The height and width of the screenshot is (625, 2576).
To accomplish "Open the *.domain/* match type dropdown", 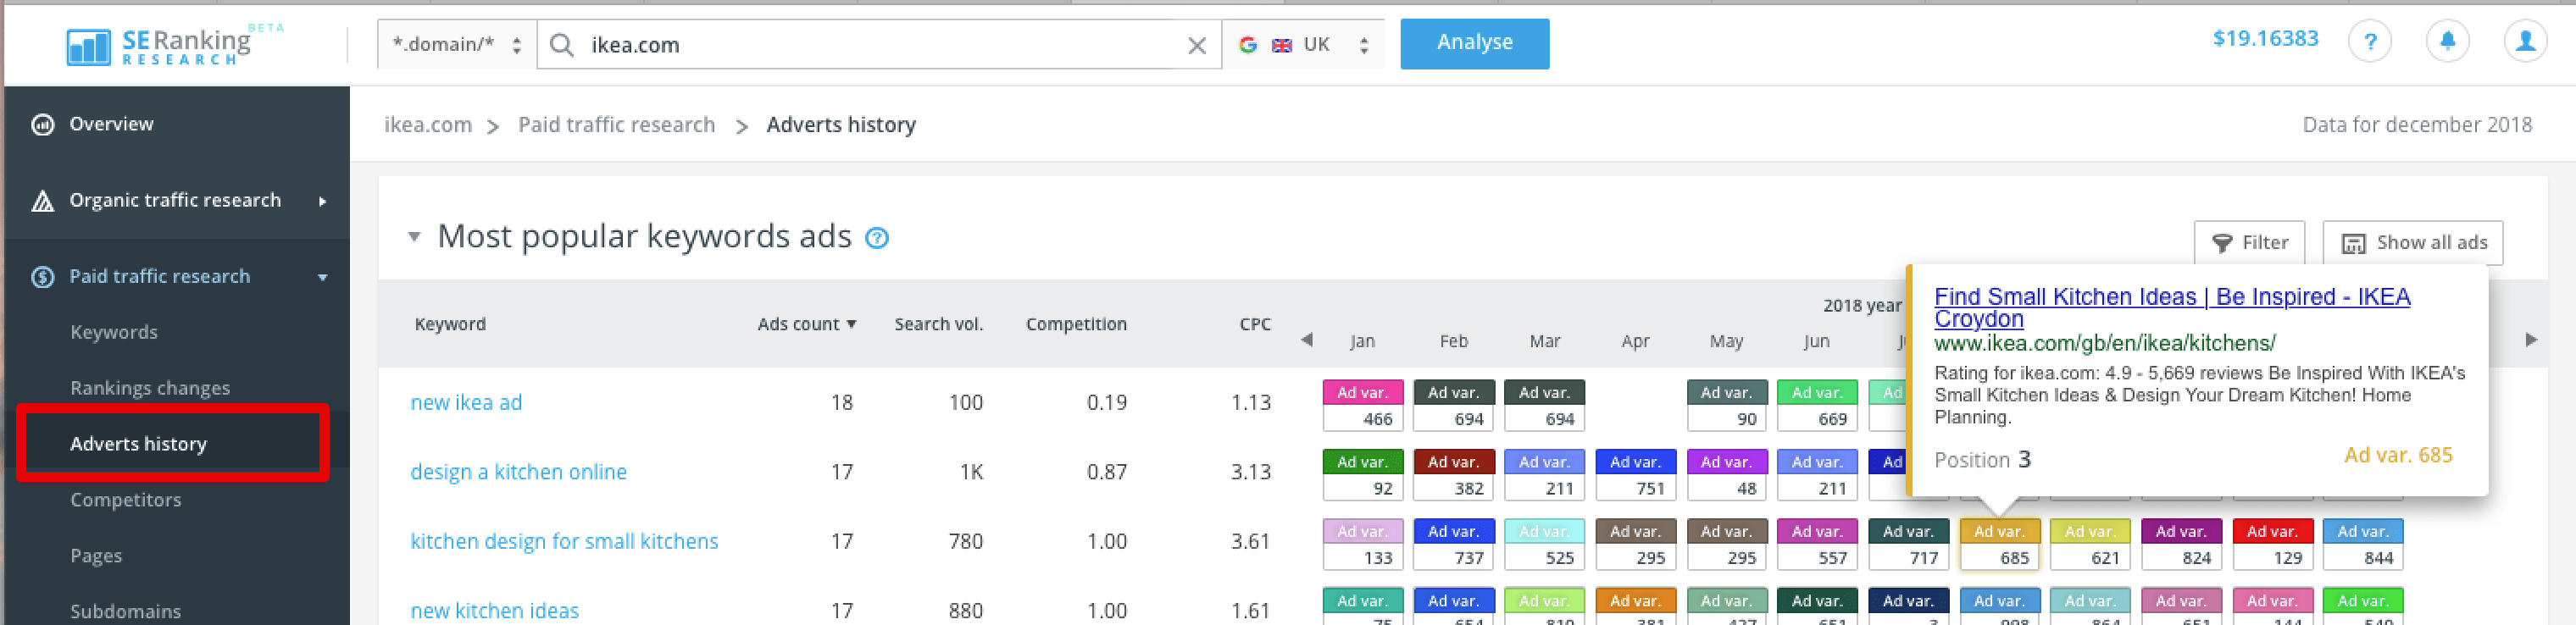I will coord(457,45).
